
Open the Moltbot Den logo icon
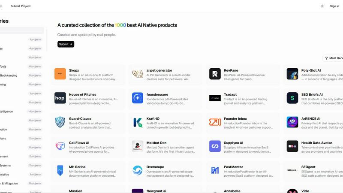(x=138, y=146)
